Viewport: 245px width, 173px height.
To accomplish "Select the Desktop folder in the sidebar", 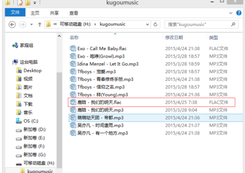I will 32,70.
